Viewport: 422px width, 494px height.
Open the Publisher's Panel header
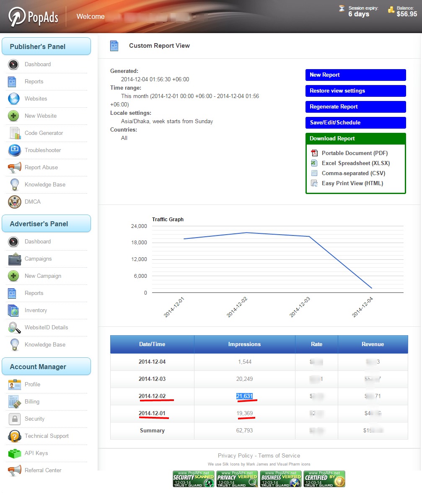point(47,47)
